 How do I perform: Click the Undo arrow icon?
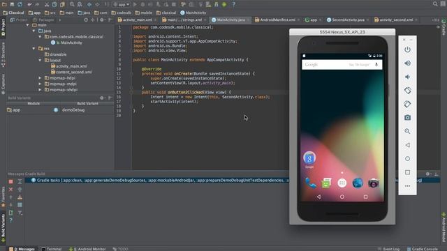[29, 5]
